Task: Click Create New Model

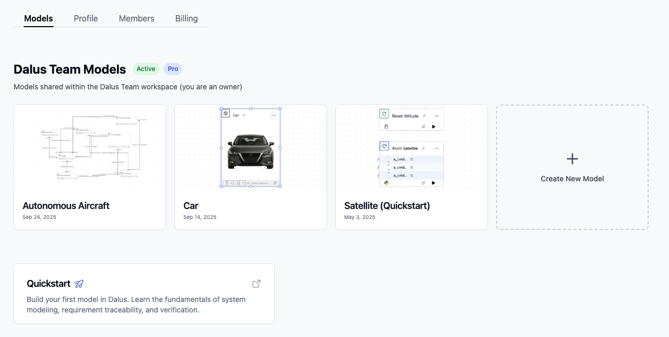Action: 572,167
